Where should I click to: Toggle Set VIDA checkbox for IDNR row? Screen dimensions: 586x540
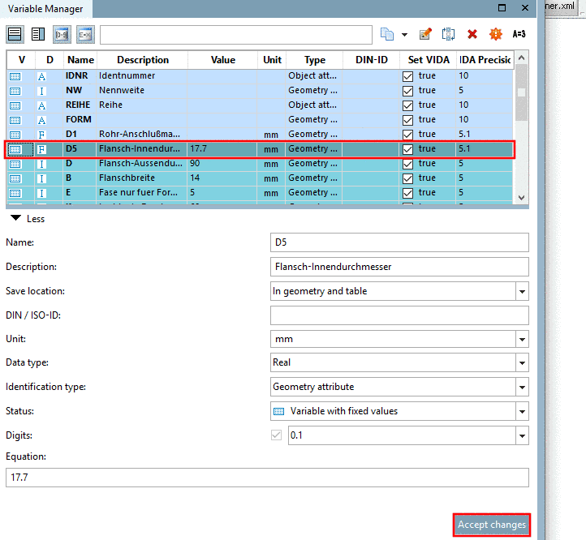407,76
